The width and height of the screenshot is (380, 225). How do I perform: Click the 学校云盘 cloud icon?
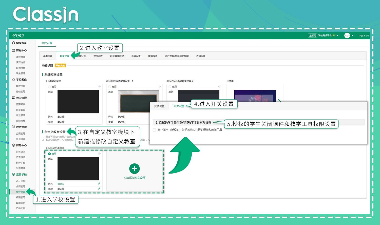(x=13, y=79)
